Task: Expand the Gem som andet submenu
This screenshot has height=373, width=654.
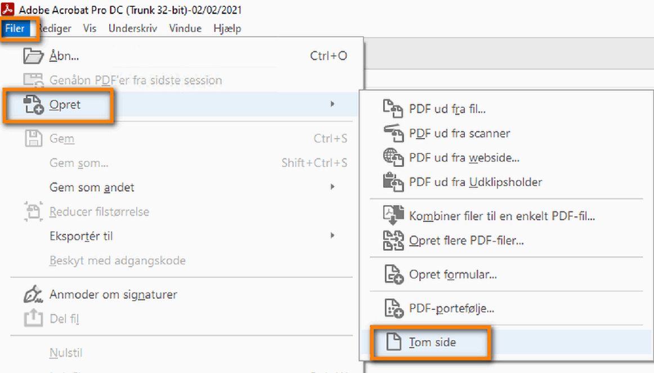Action: click(x=332, y=187)
